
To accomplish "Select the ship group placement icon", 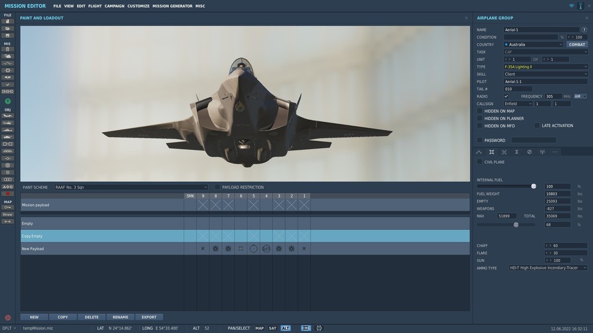I will [8, 130].
